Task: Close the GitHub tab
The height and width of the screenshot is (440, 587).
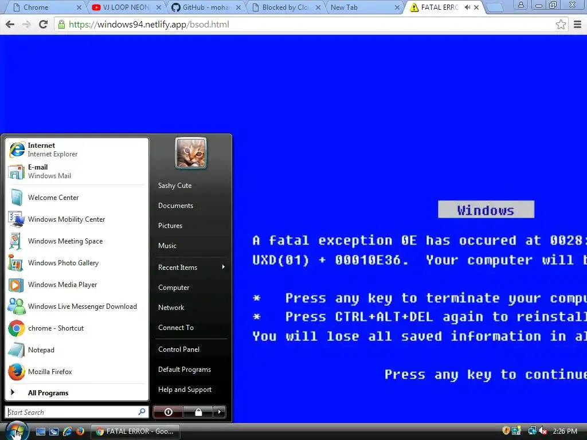Action: tap(238, 7)
